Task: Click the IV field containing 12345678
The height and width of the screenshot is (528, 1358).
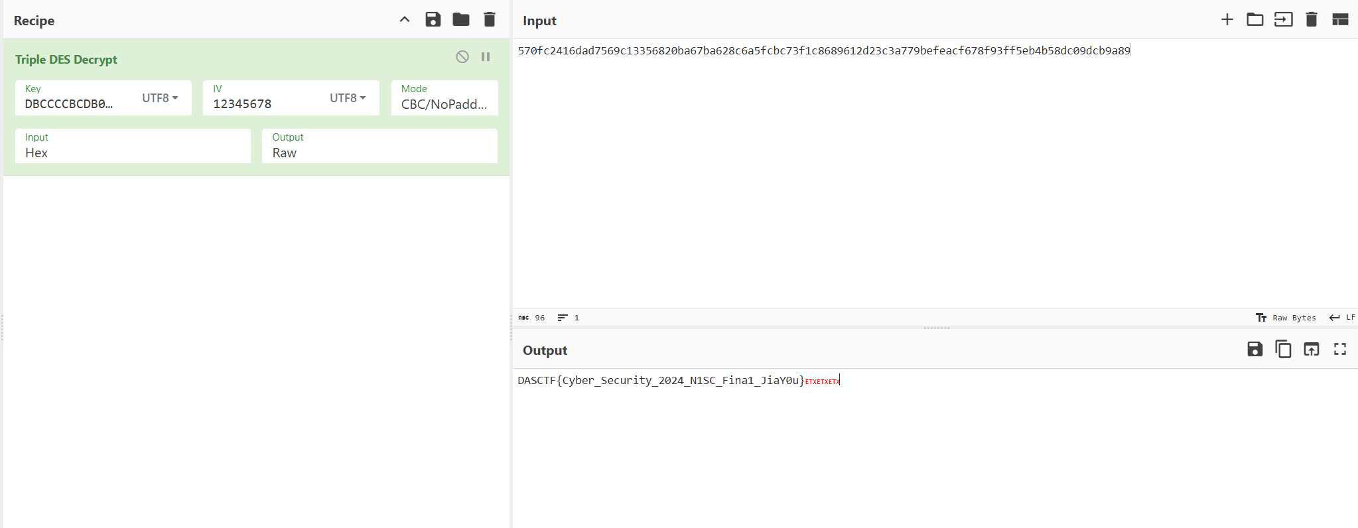Action: [x=265, y=104]
